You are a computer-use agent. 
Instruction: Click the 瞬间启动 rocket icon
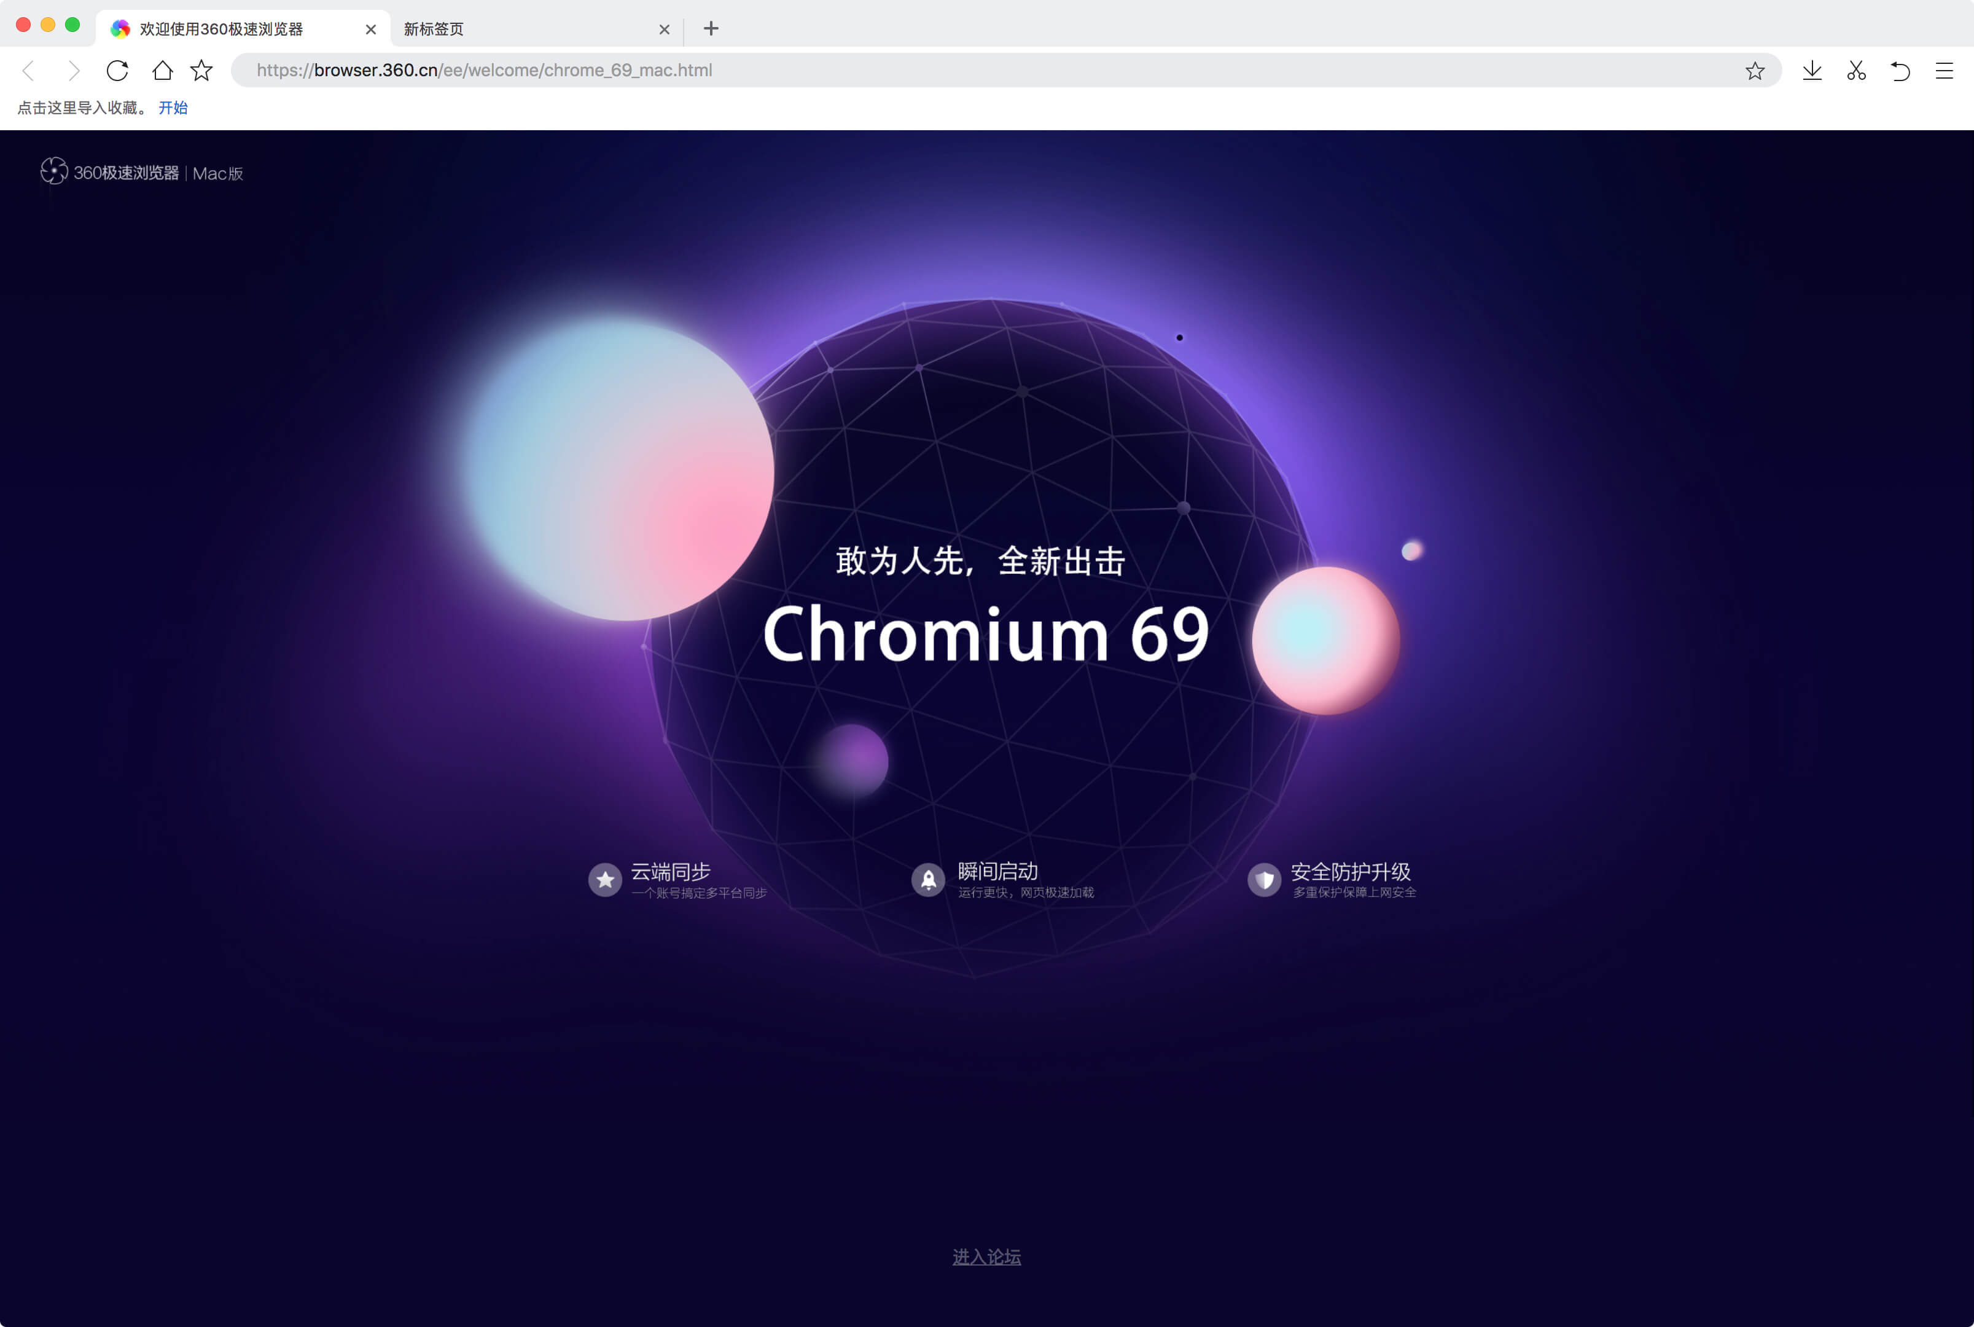coord(928,880)
